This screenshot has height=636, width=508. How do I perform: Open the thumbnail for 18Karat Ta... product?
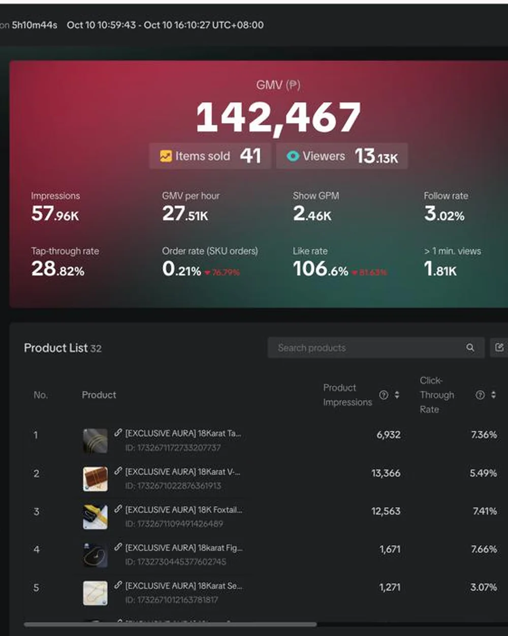(95, 441)
